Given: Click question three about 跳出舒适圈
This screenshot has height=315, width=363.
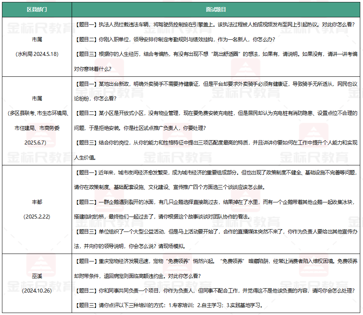Looking at the screenshot, I should click(x=216, y=54).
